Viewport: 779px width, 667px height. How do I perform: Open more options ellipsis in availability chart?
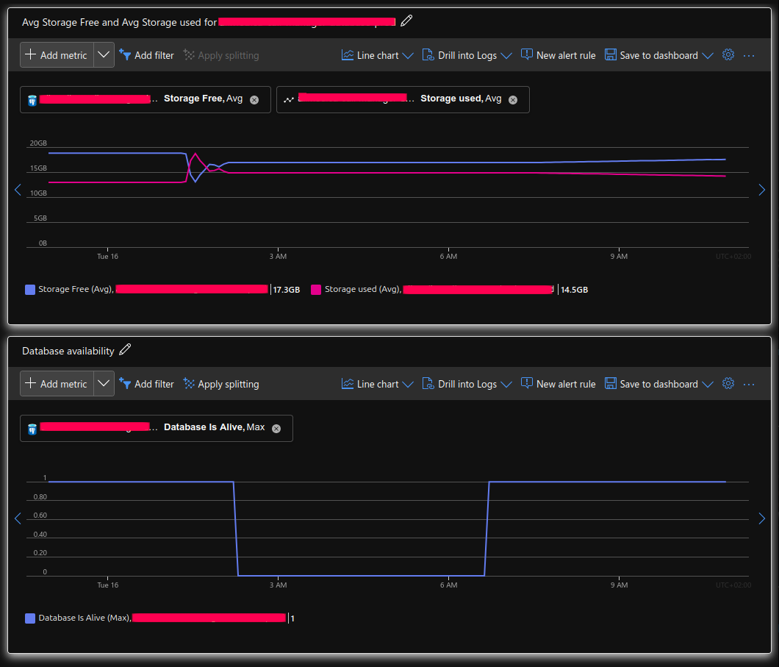(x=749, y=384)
